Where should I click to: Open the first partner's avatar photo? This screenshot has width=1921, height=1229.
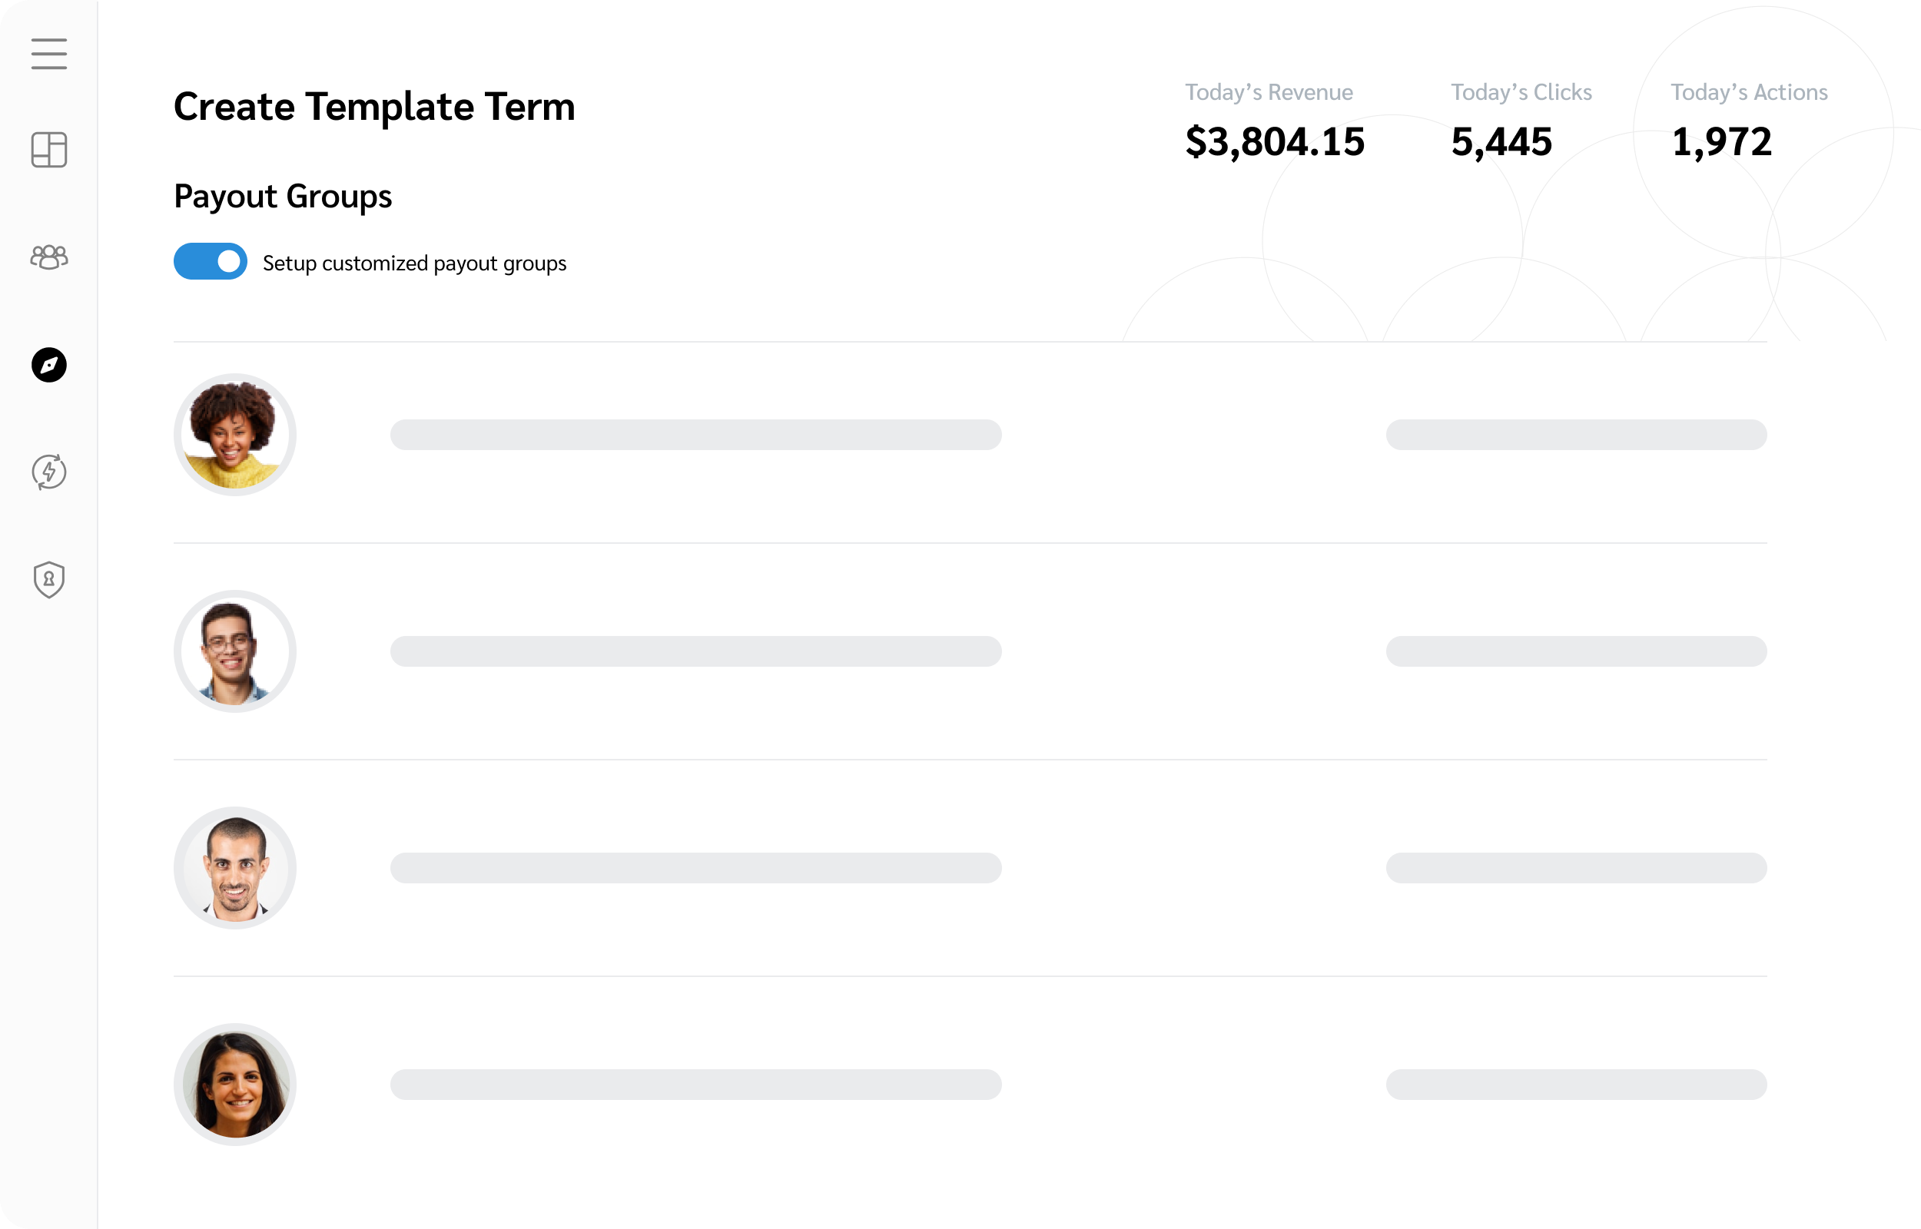[x=235, y=435]
